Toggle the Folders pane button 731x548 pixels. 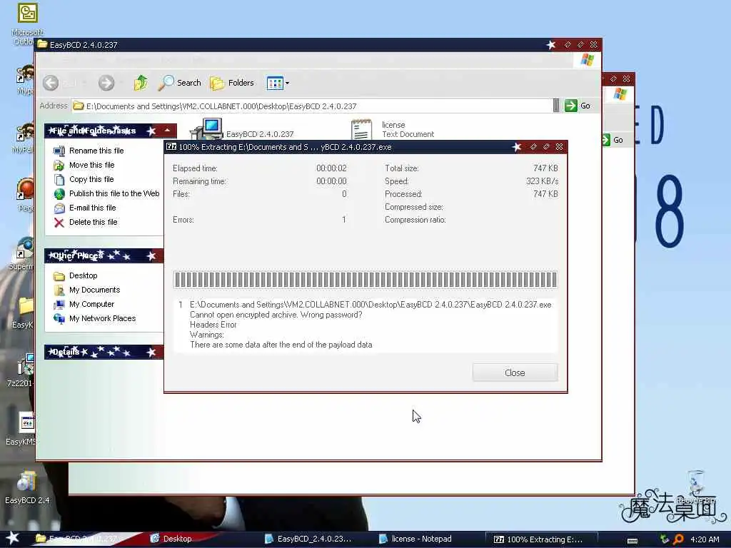coord(232,83)
